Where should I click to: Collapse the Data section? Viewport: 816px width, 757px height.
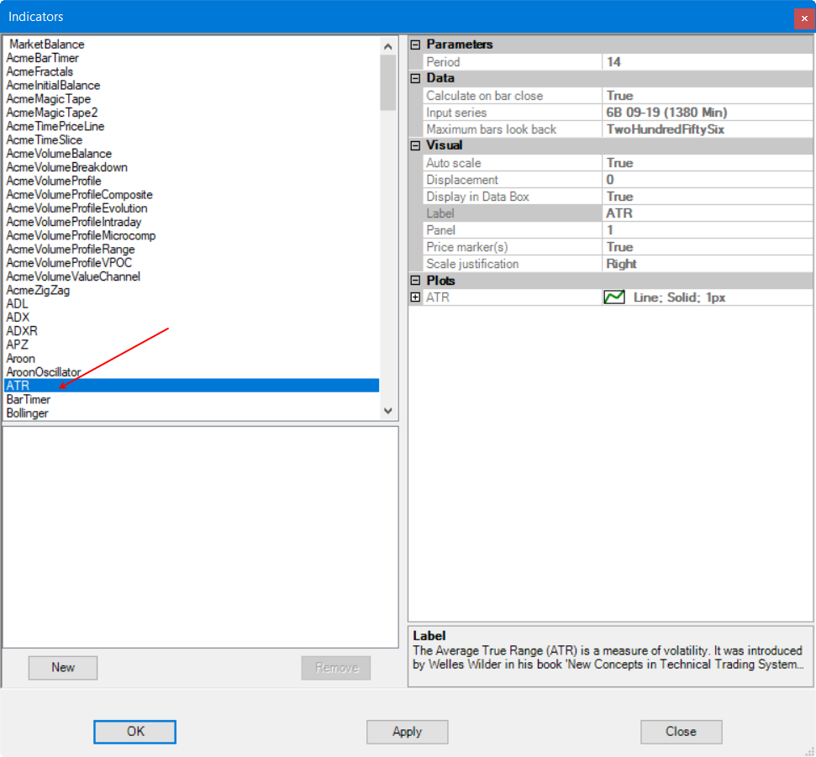pyautogui.click(x=415, y=78)
